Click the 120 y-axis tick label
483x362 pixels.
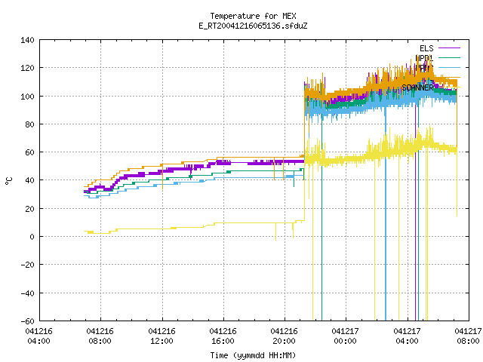(x=27, y=68)
